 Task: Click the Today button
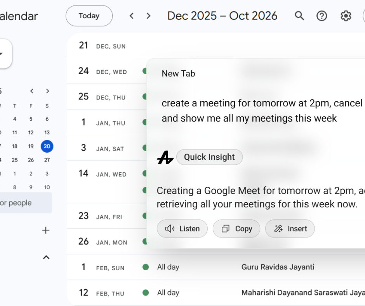coord(89,16)
